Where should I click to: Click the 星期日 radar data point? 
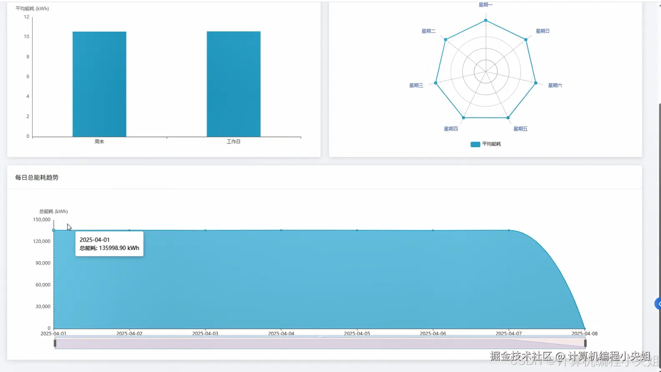pyautogui.click(x=526, y=40)
